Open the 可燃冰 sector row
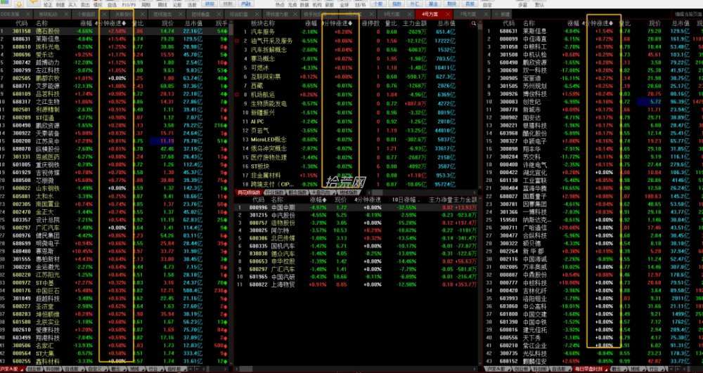This screenshot has width=703, height=373. (x=356, y=67)
